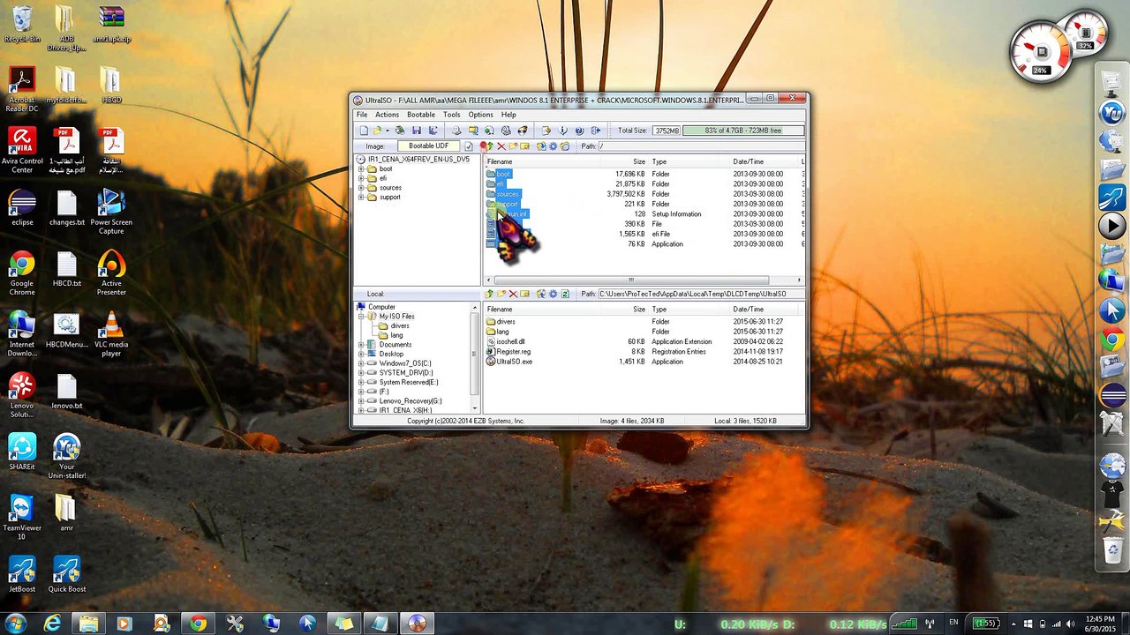Open SHAREit desktop shortcut

(x=22, y=452)
